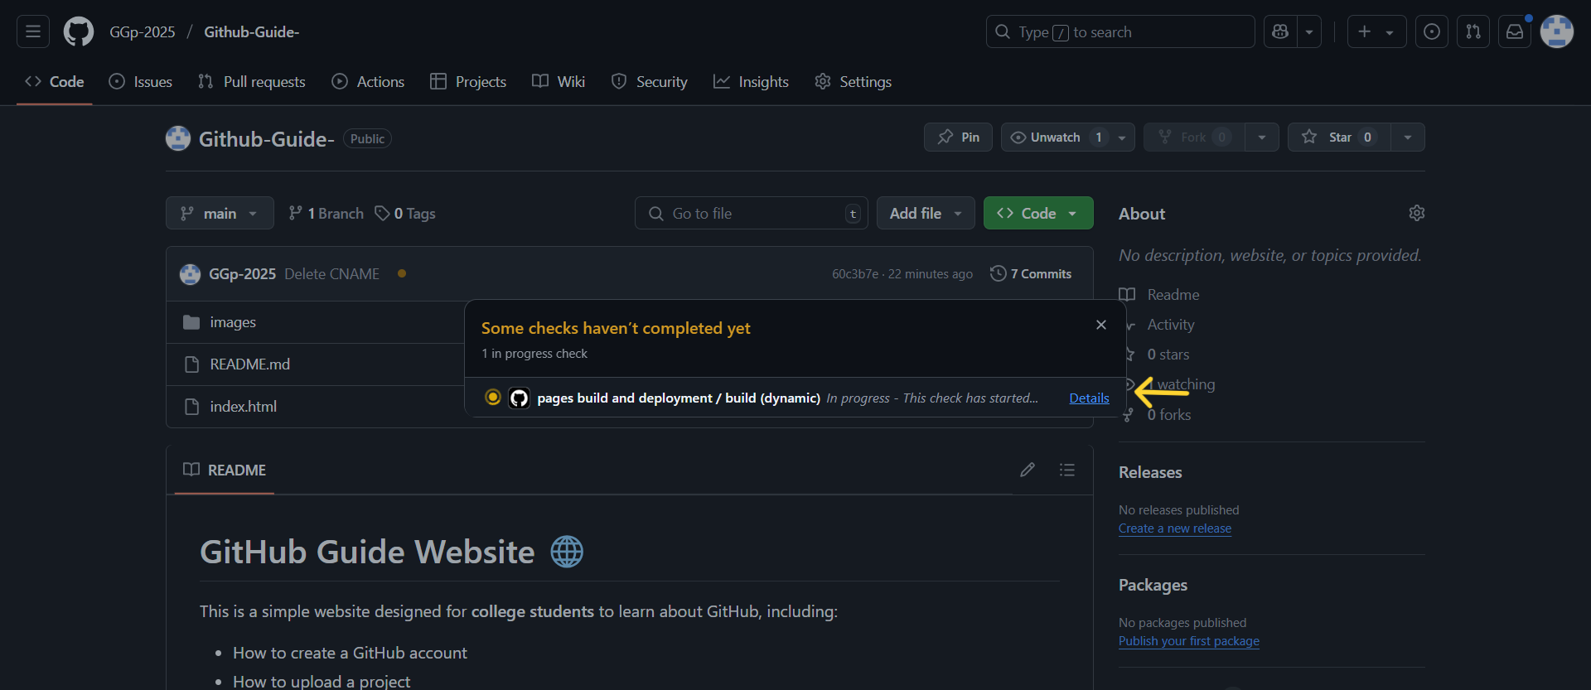Screen dimensions: 1591x690
Task: Edit repository details gear icon in About
Action: click(1417, 213)
